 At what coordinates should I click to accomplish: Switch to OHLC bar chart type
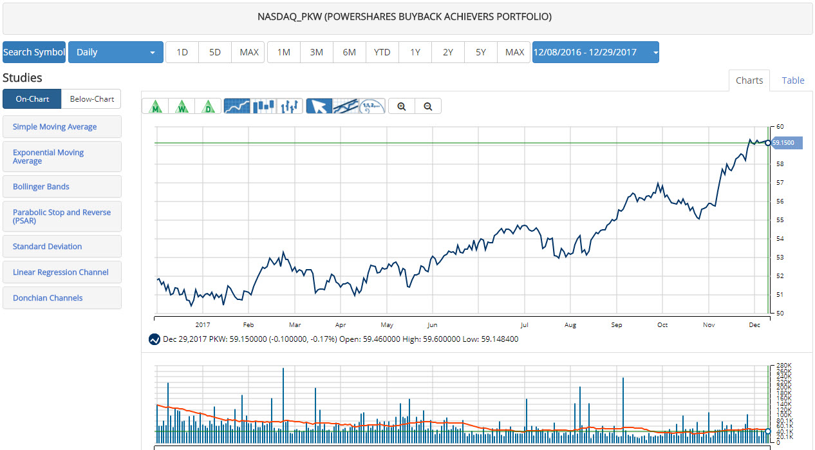[x=290, y=106]
